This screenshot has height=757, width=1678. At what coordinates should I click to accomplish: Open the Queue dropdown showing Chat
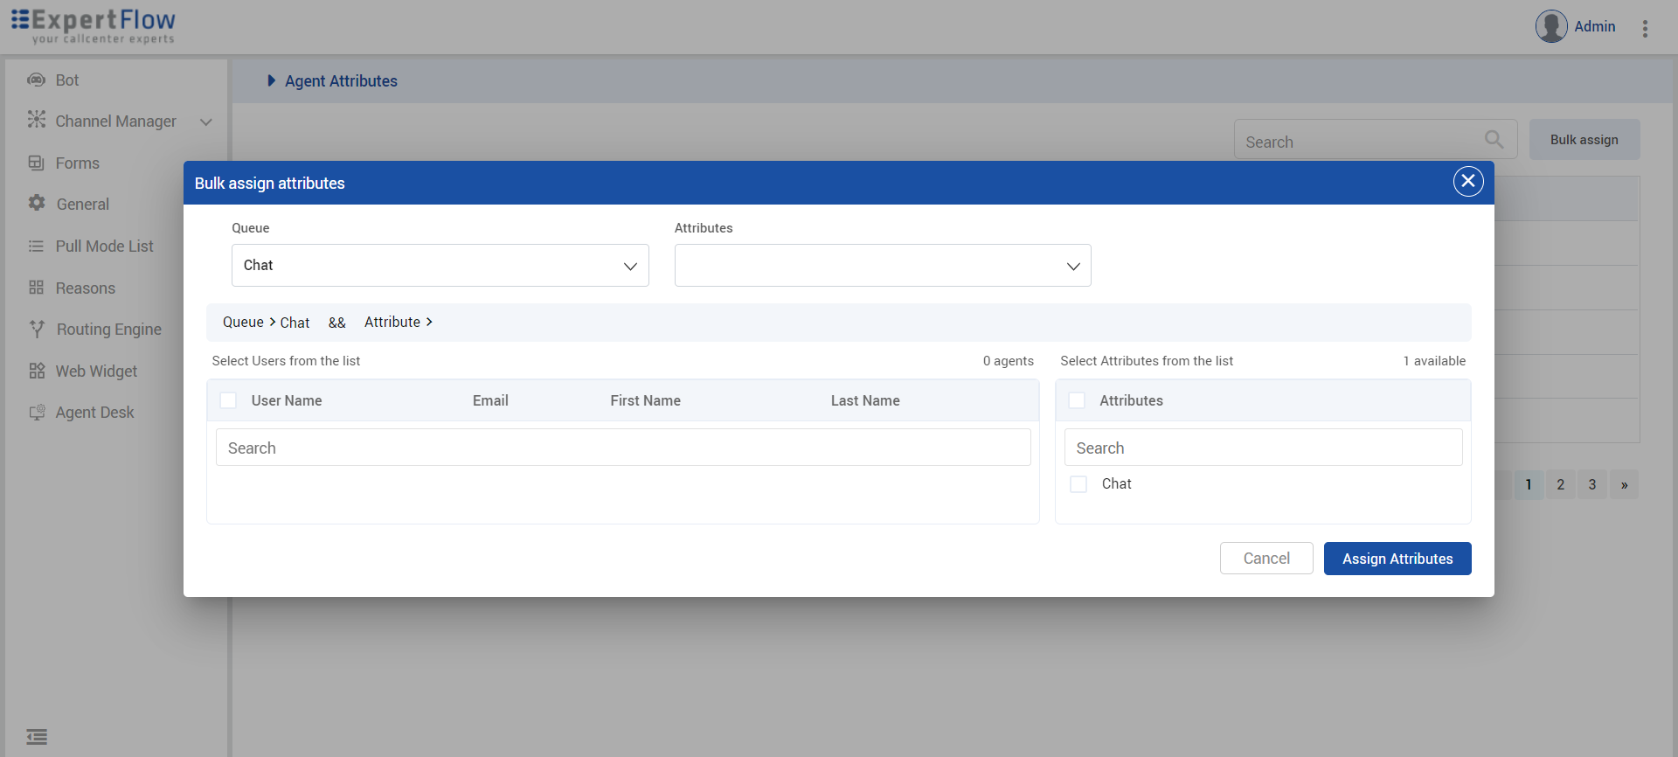point(440,265)
